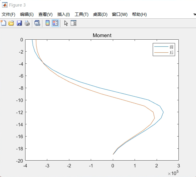Screen dimensions: 196x177
Task: Click the y-axis tick label -14
Action: (x=20, y=125)
